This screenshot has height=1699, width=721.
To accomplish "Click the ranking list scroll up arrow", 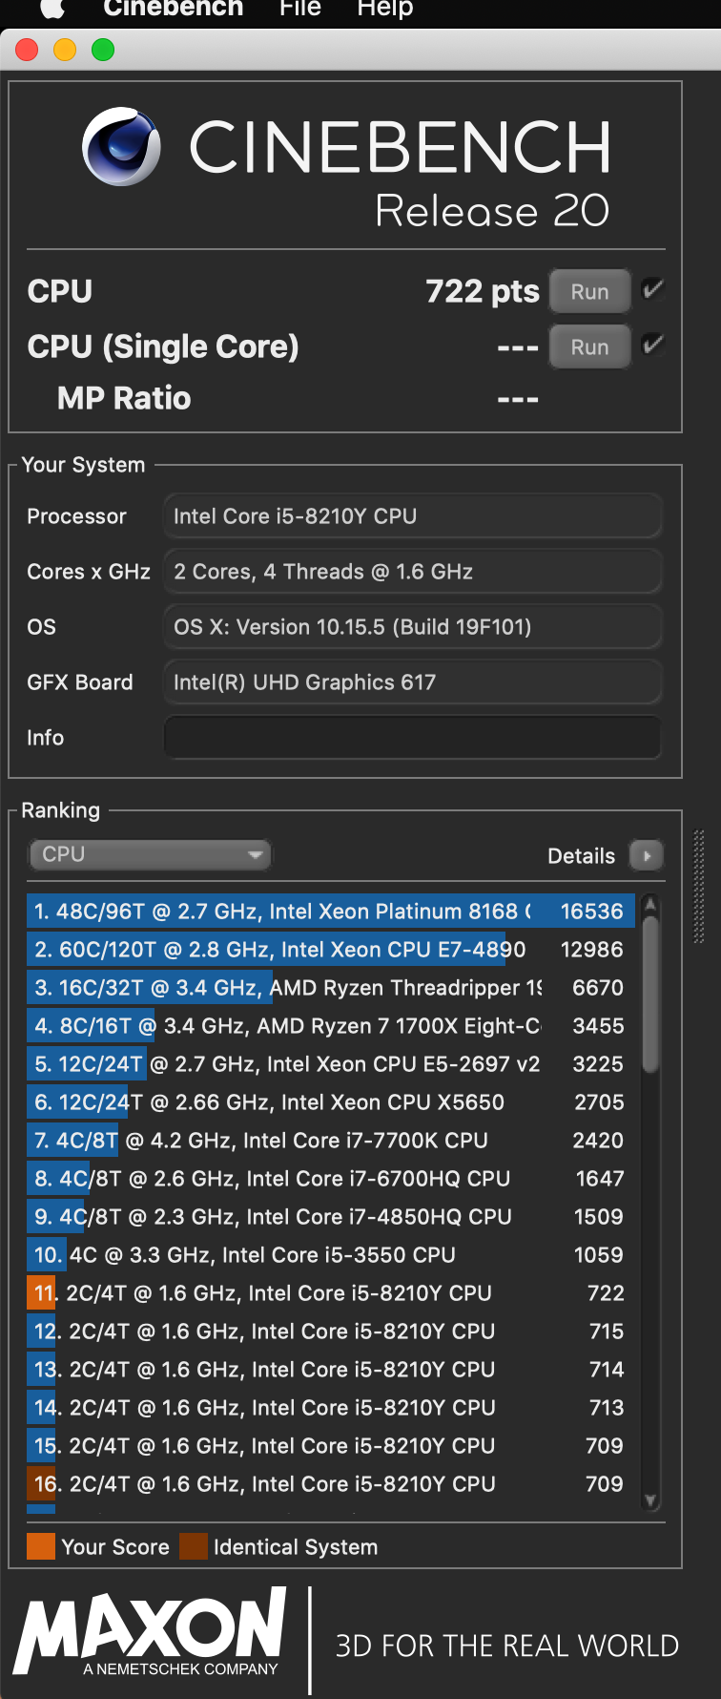I will pyautogui.click(x=650, y=903).
